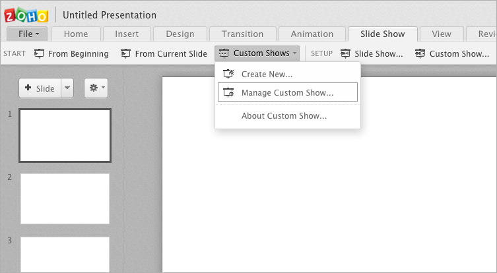Go to the Design tab

[180, 34]
